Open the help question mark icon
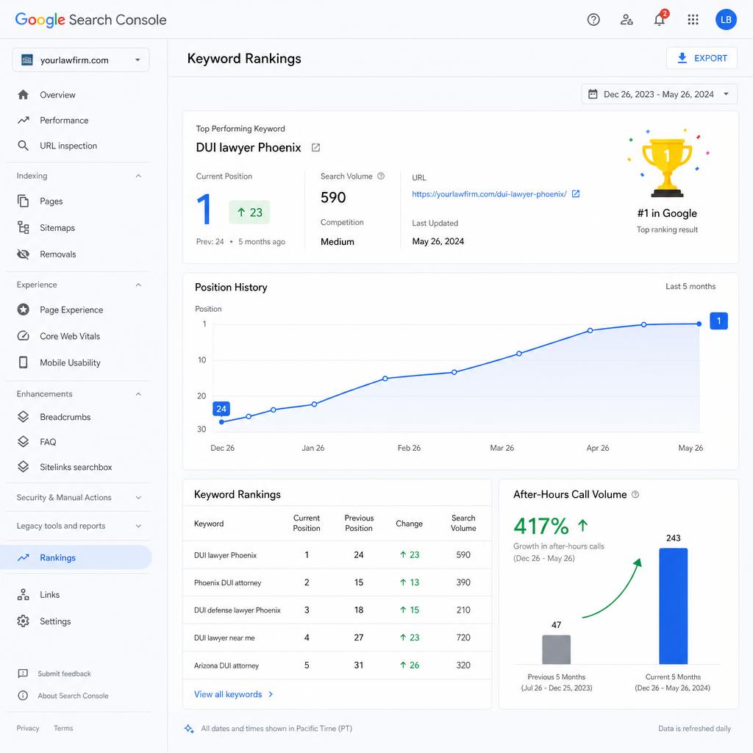The height and width of the screenshot is (753, 753). (x=593, y=20)
